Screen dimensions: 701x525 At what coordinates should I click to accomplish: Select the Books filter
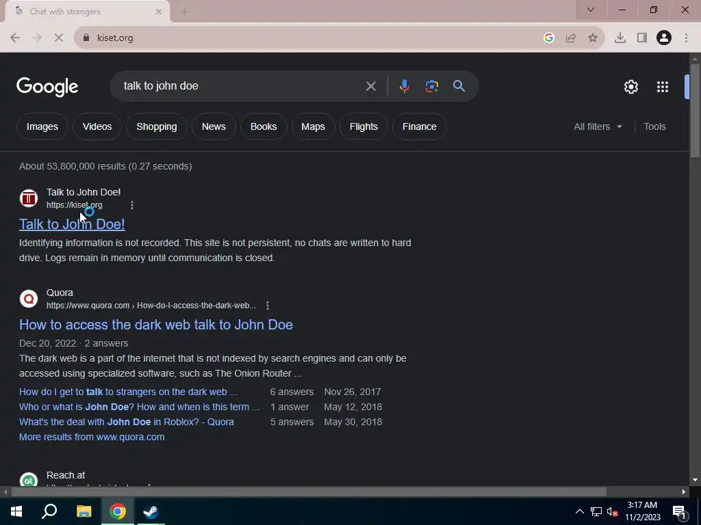264,126
